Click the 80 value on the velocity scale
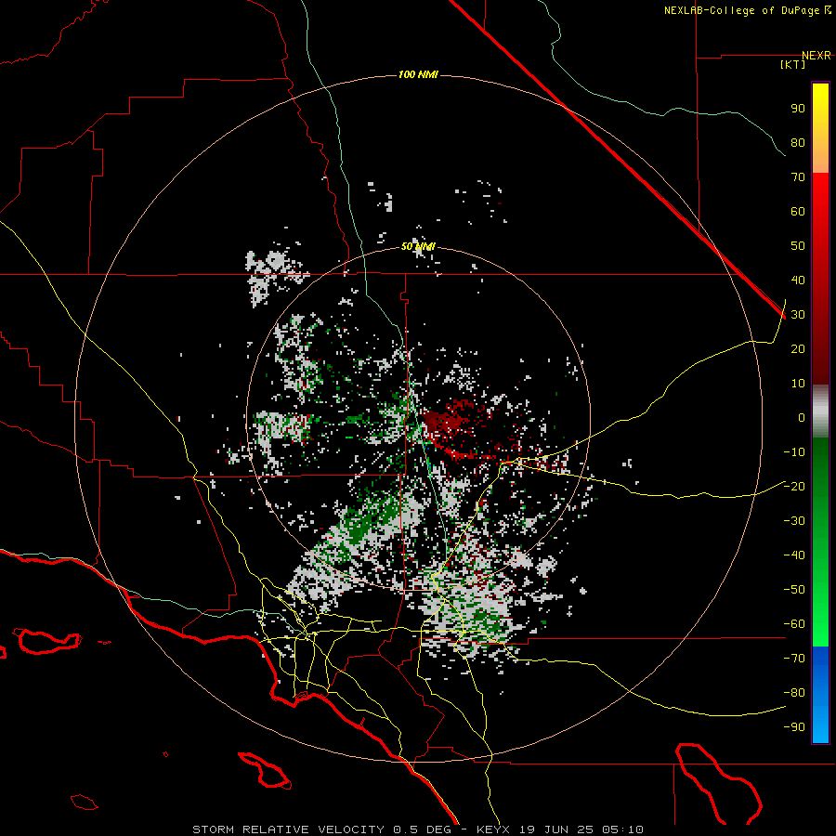Viewport: 836px width, 836px height. pos(798,143)
